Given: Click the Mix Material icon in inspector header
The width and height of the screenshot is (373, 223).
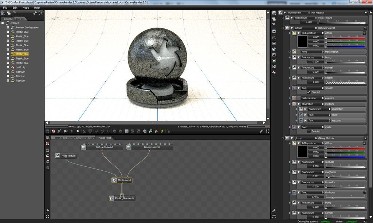Looking at the screenshot, I should click(x=280, y=13).
